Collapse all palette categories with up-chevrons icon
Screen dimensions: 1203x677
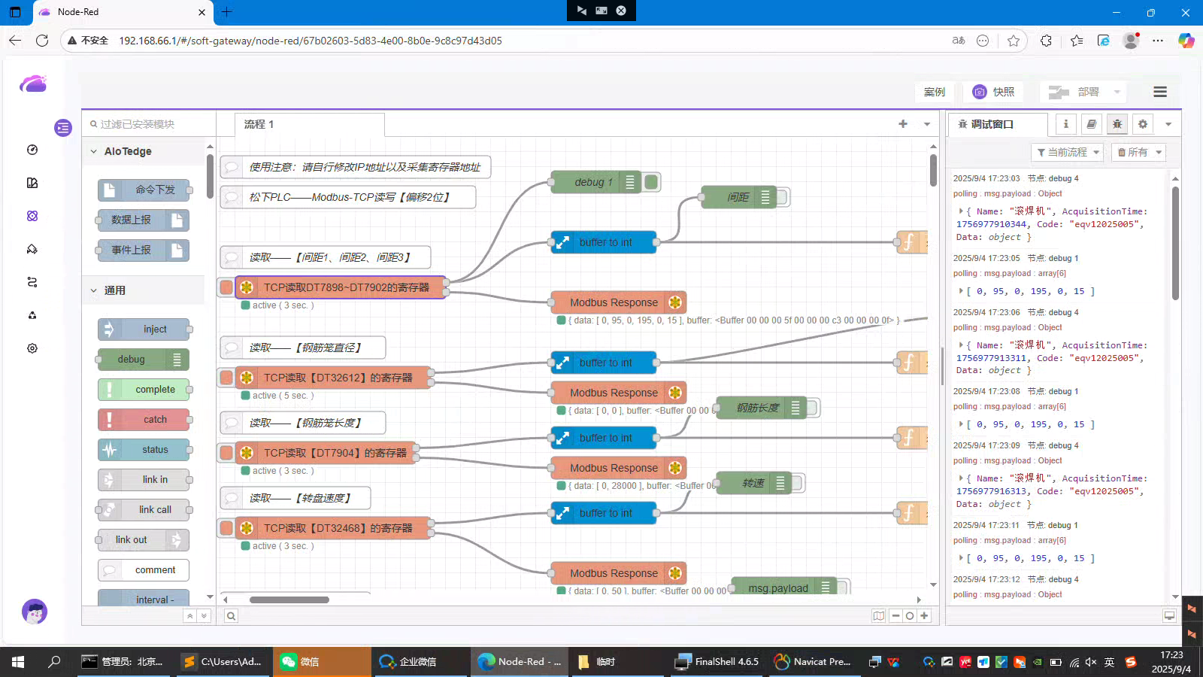click(190, 616)
